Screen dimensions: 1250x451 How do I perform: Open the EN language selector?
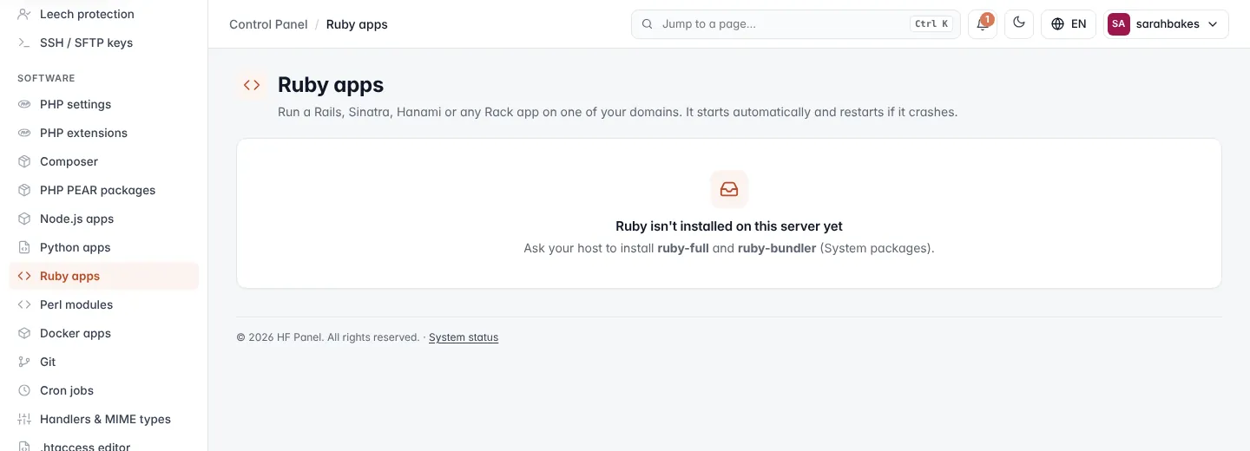pos(1069,24)
